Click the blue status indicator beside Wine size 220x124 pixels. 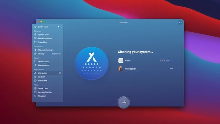172,61
